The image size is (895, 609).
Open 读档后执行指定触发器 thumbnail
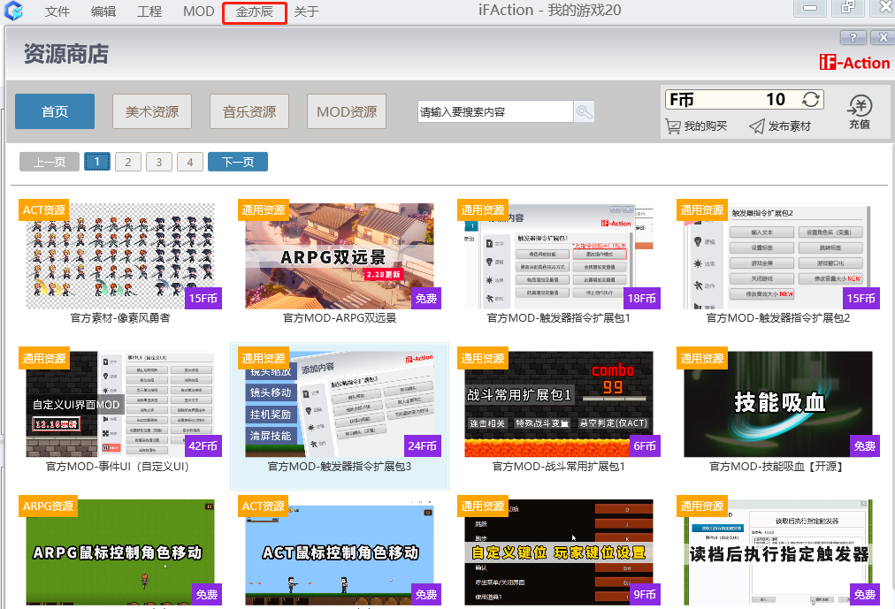tap(778, 552)
